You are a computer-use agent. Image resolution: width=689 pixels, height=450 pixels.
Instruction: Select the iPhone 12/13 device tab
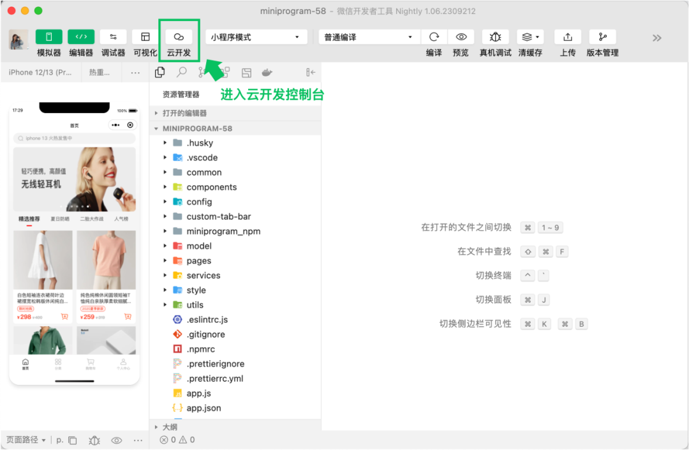pos(40,72)
